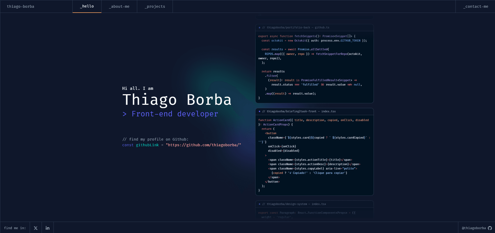This screenshot has width=495, height=233.
Task: Open the _about-me tab
Action: click(119, 6)
